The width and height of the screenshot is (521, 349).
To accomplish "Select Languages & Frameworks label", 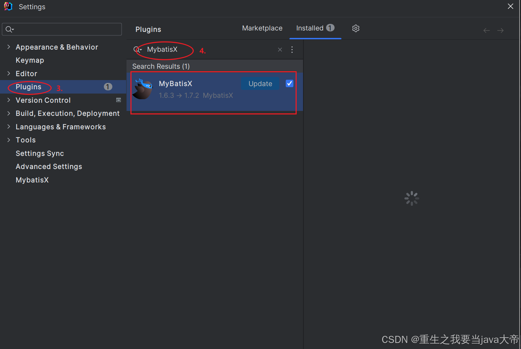I will tap(61, 127).
